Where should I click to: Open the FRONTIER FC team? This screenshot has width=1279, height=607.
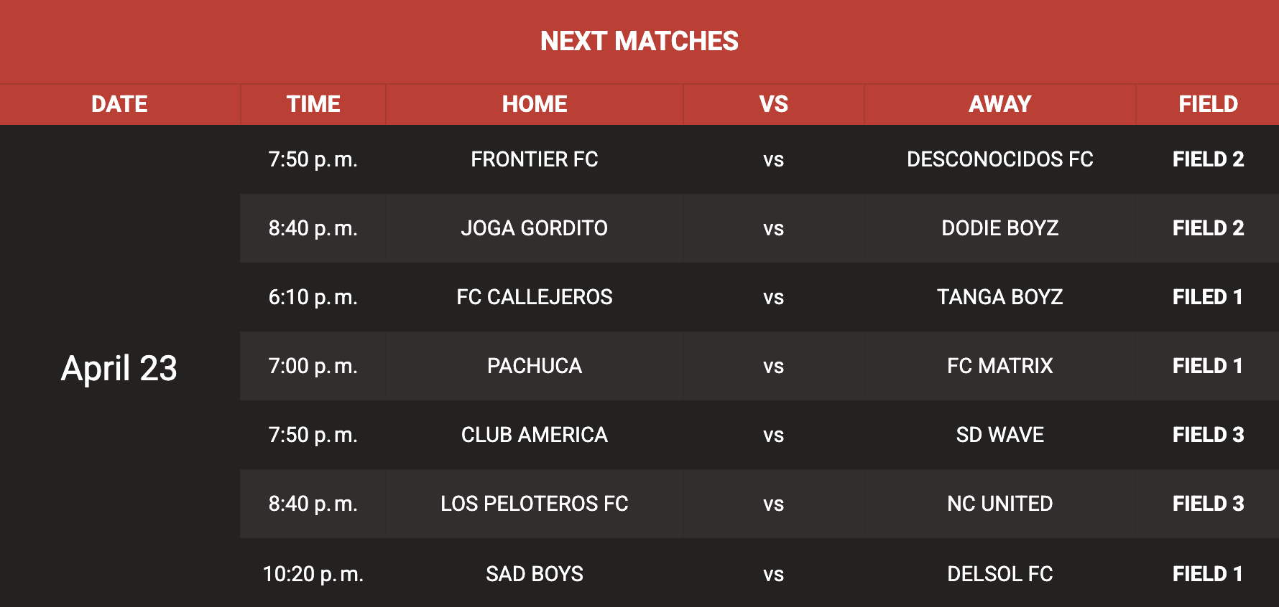click(535, 159)
